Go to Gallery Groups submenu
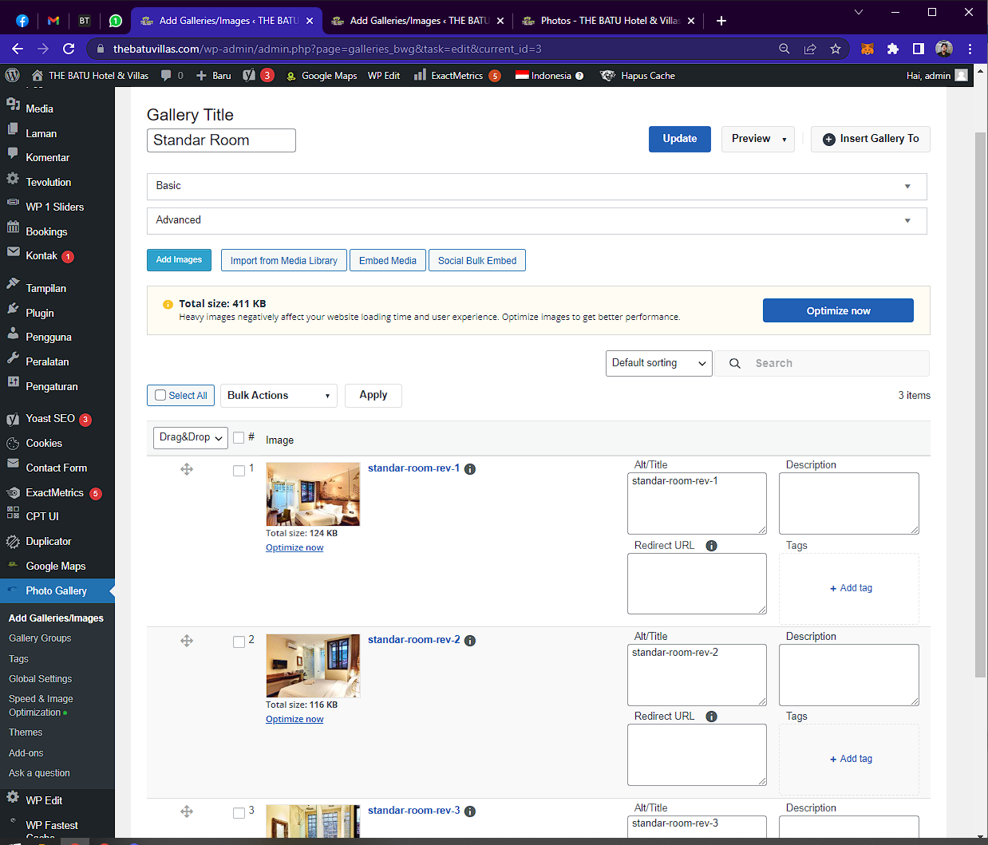This screenshot has height=845, width=988. tap(40, 638)
